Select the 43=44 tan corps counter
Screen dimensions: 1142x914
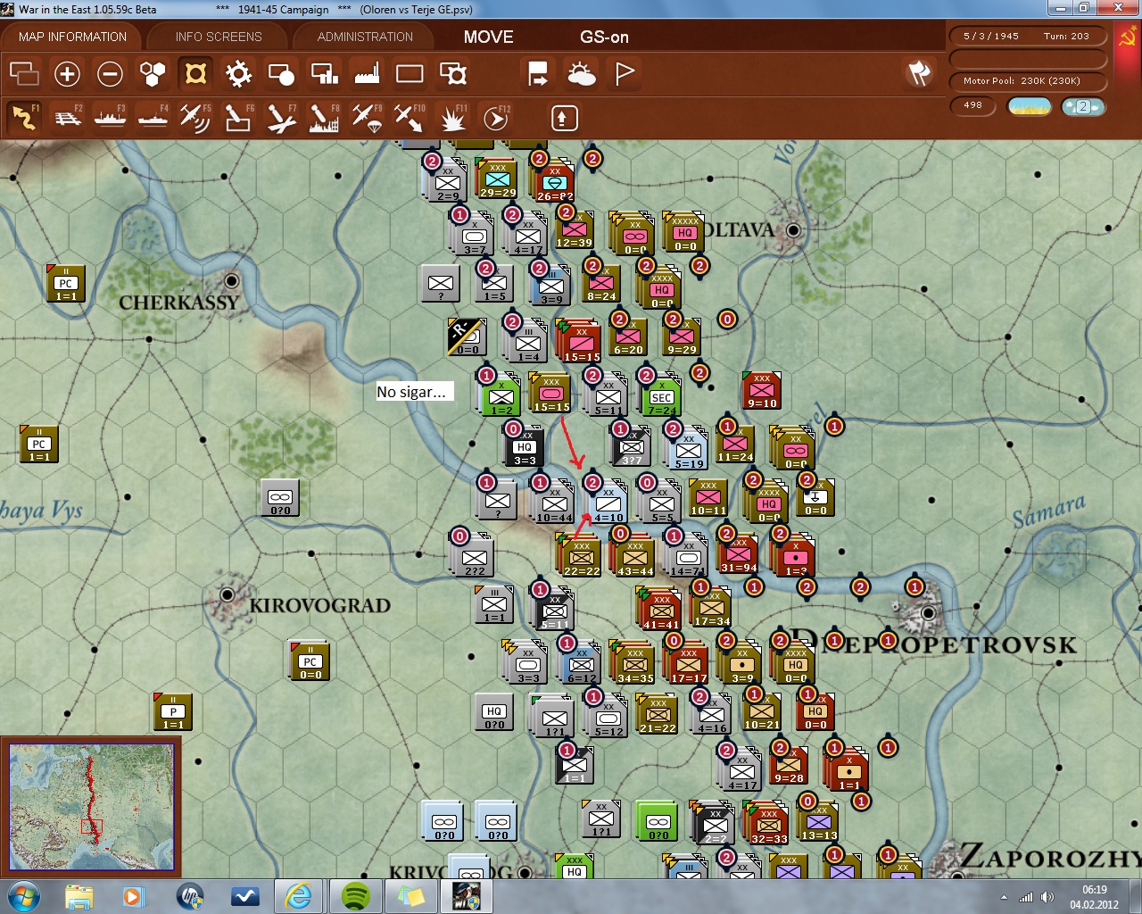coord(634,558)
